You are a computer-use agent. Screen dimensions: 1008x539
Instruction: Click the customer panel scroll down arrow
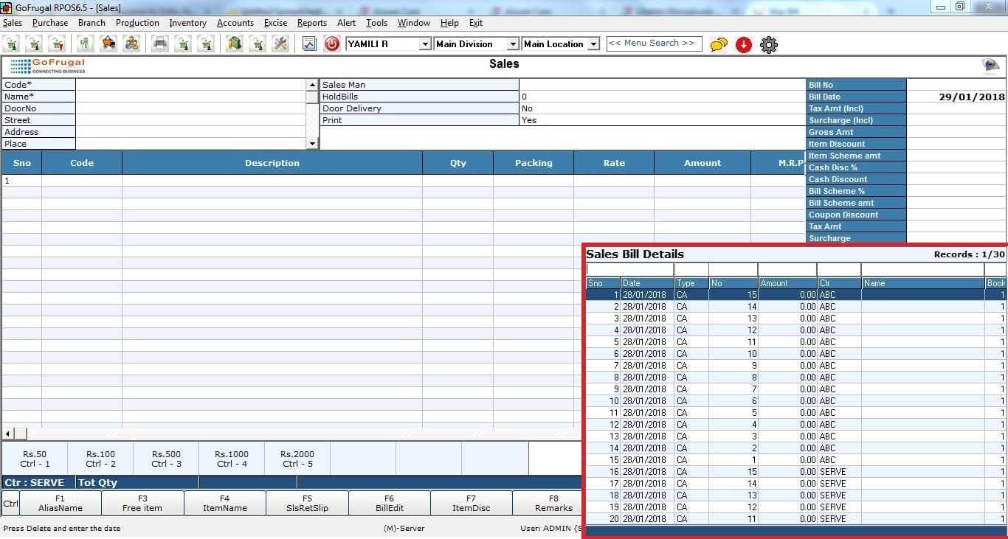(x=312, y=144)
